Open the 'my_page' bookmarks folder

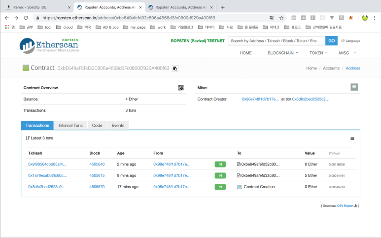point(135,27)
